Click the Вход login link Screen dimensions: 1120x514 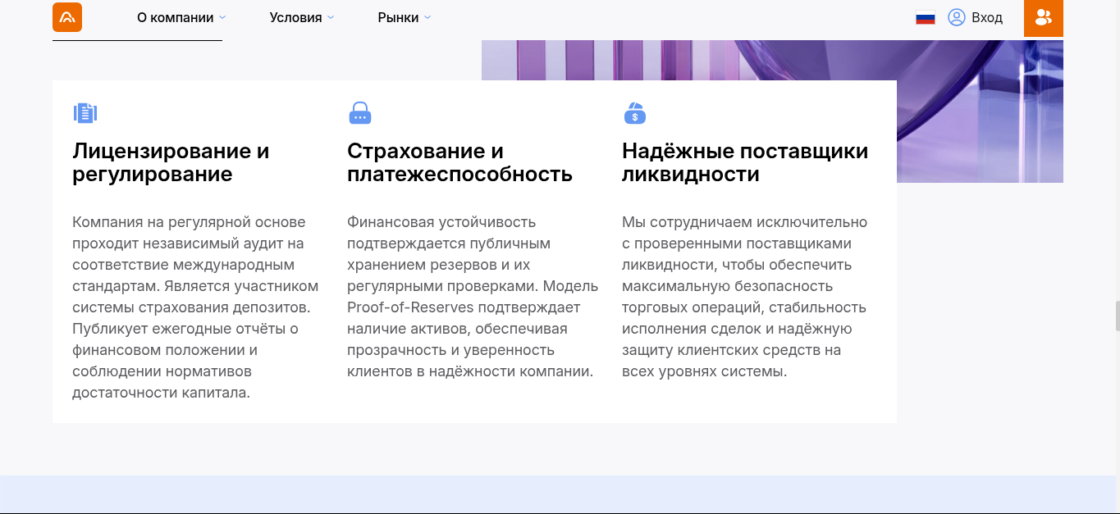986,17
